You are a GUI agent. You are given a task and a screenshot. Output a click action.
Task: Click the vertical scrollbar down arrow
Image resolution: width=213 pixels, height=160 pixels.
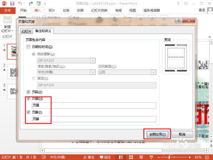click(x=211, y=136)
